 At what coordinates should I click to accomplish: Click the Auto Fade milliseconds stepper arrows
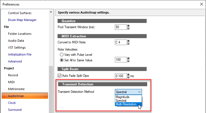(128, 76)
